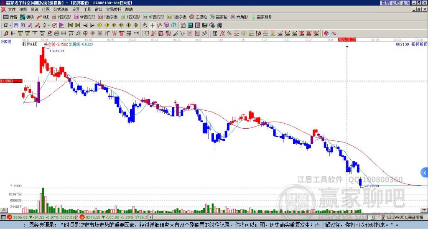Launch the 赢家轮 wheel tool
The image size is (428, 229).
click(x=219, y=17)
